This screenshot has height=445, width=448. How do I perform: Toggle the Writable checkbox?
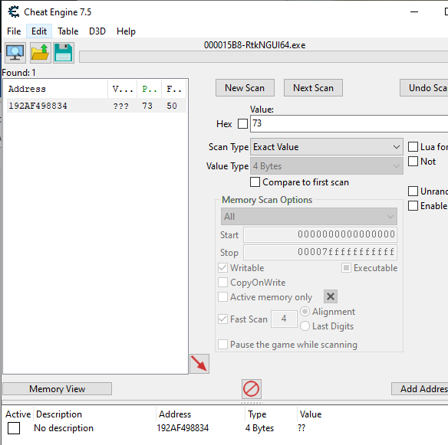point(223,268)
